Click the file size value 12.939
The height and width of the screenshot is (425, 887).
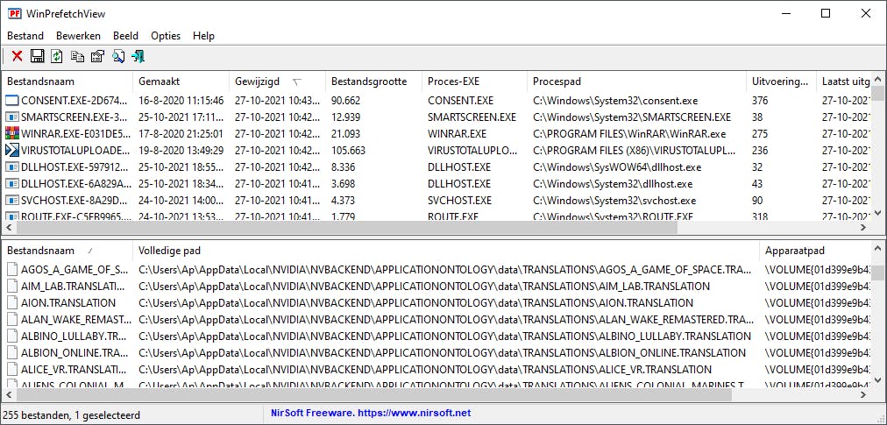(345, 117)
